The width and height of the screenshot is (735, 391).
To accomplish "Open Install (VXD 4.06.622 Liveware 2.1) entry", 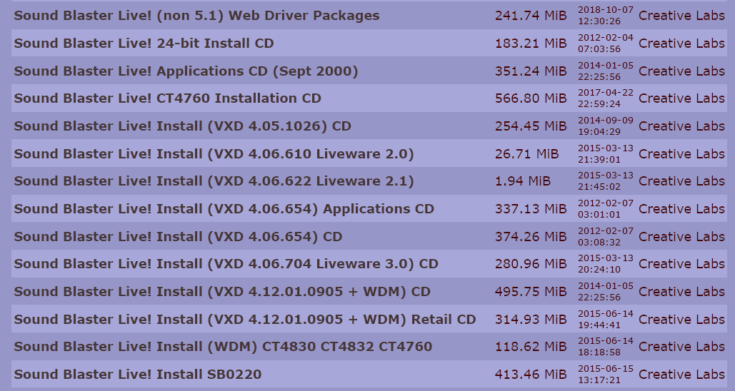I will (x=214, y=181).
